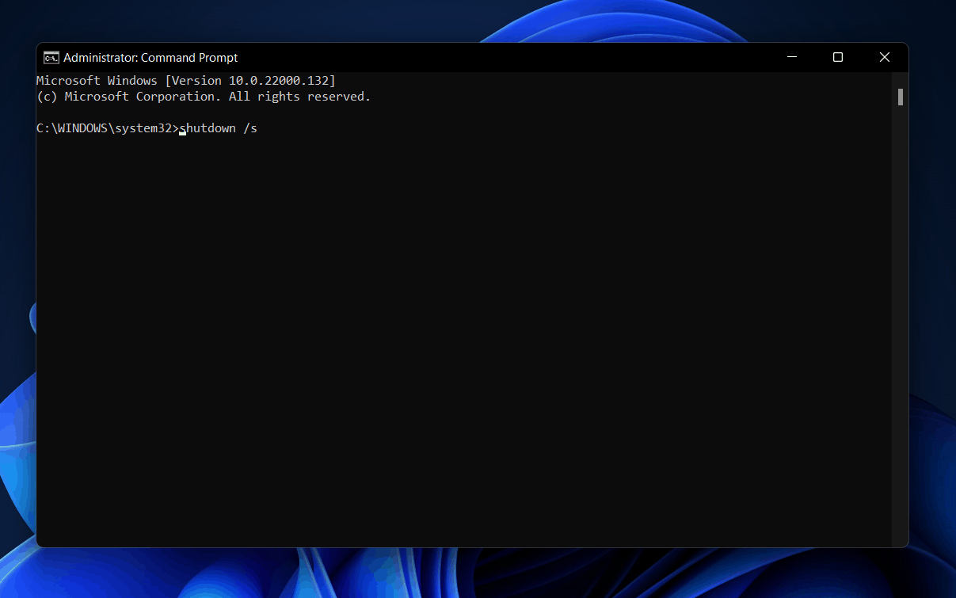Minimize the Command Prompt window
The width and height of the screenshot is (956, 598).
click(792, 57)
